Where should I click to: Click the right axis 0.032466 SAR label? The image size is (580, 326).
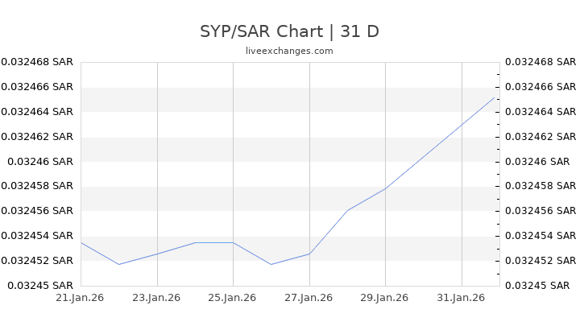(x=539, y=86)
